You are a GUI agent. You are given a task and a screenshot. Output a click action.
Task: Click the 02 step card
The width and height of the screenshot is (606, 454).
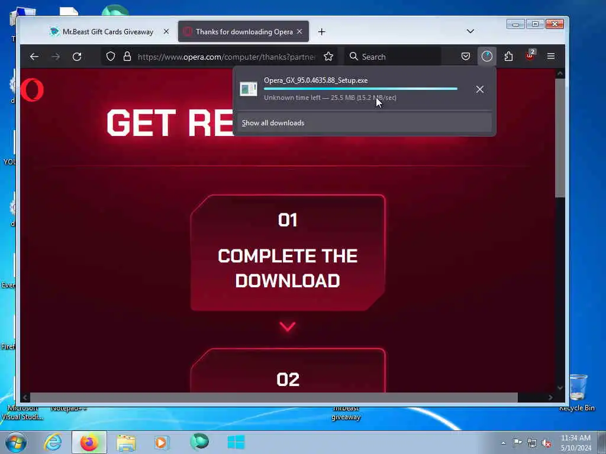pyautogui.click(x=288, y=371)
